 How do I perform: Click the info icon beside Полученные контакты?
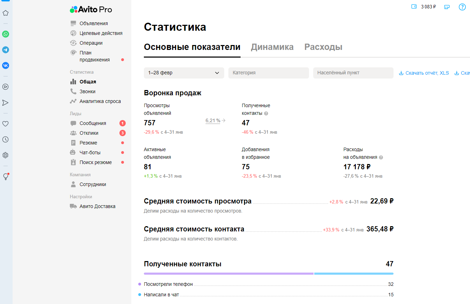pos(266,113)
